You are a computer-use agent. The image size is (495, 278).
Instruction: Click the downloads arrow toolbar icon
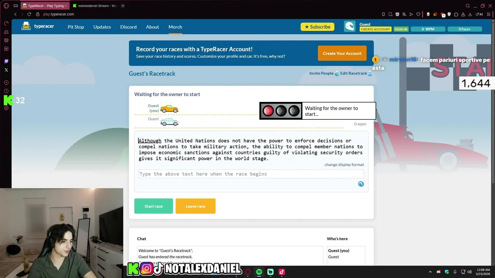470,14
